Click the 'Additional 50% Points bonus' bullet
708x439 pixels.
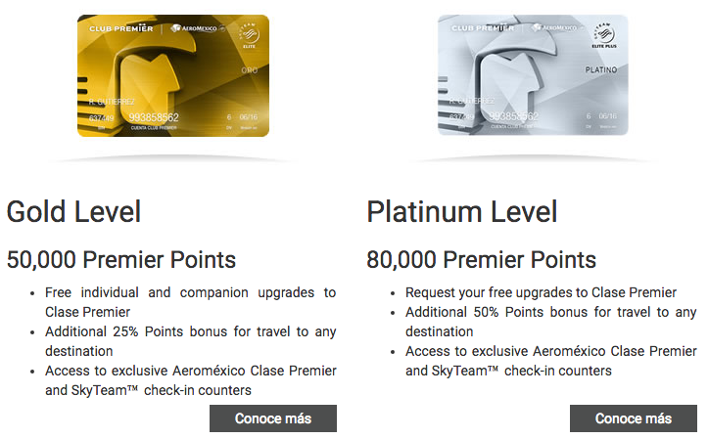(551, 322)
